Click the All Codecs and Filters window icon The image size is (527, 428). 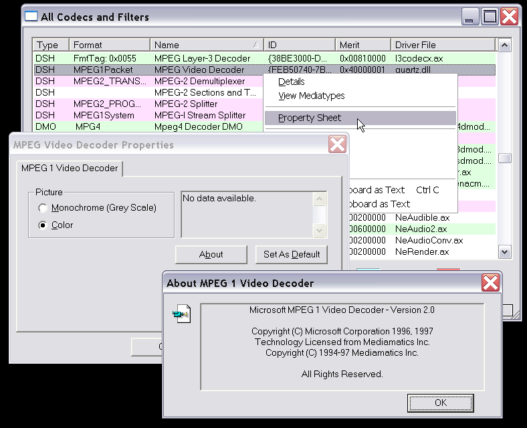click(x=31, y=16)
